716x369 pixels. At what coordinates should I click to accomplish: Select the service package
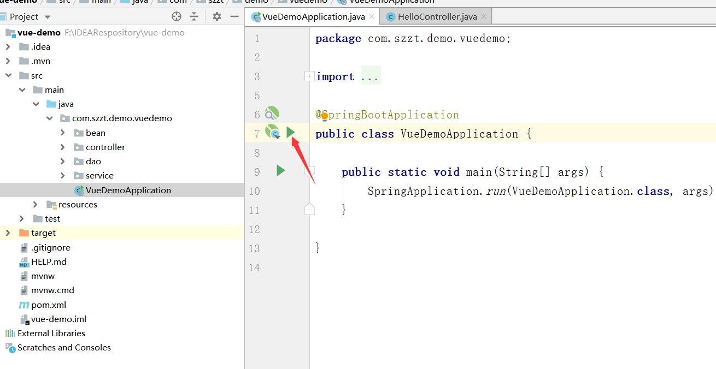pos(99,176)
